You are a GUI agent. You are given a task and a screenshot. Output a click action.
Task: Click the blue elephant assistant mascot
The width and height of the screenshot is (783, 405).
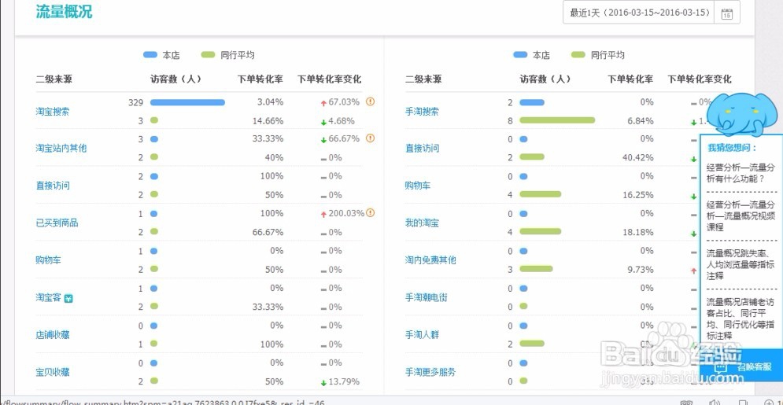pyautogui.click(x=741, y=112)
